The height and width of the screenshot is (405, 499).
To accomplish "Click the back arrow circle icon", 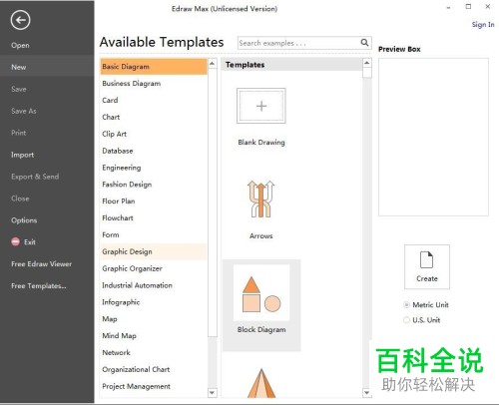I will [20, 20].
